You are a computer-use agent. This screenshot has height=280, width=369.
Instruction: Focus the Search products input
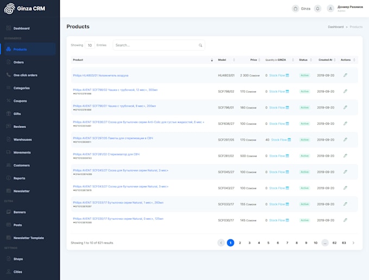click(x=159, y=45)
